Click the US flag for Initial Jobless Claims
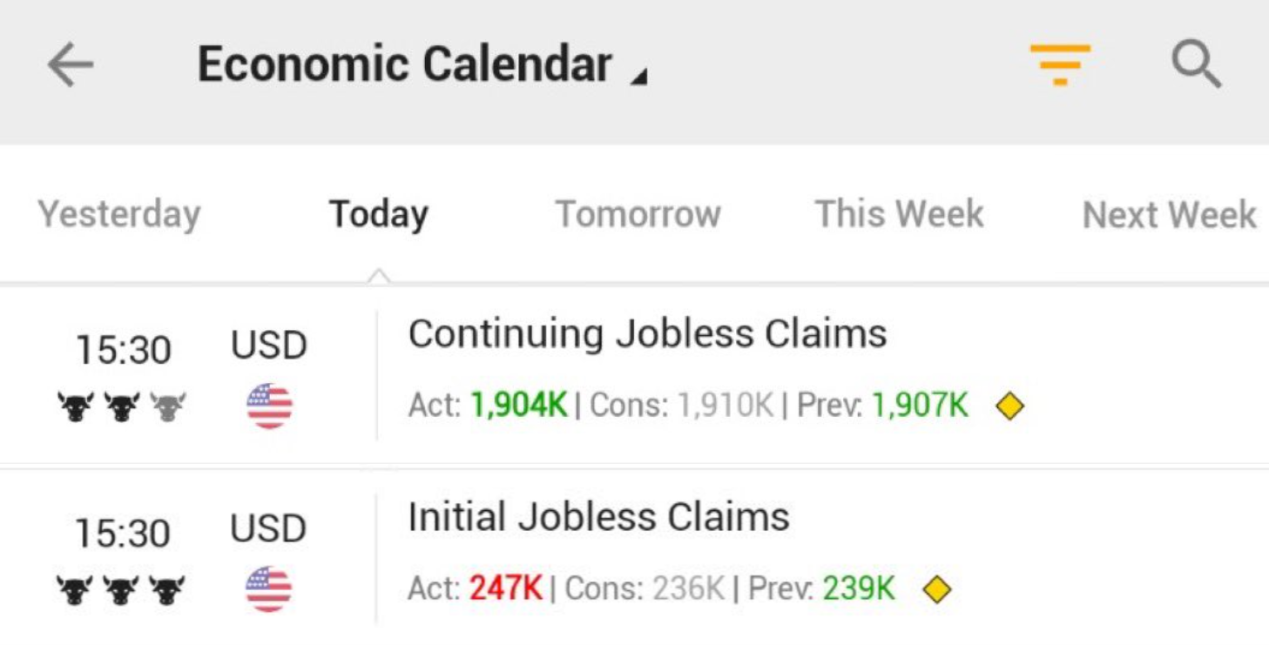 coord(268,589)
